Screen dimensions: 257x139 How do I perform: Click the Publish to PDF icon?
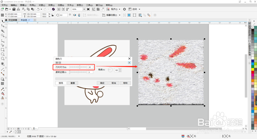point(68,9)
